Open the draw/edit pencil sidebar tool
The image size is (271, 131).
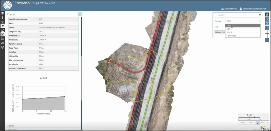2,30
